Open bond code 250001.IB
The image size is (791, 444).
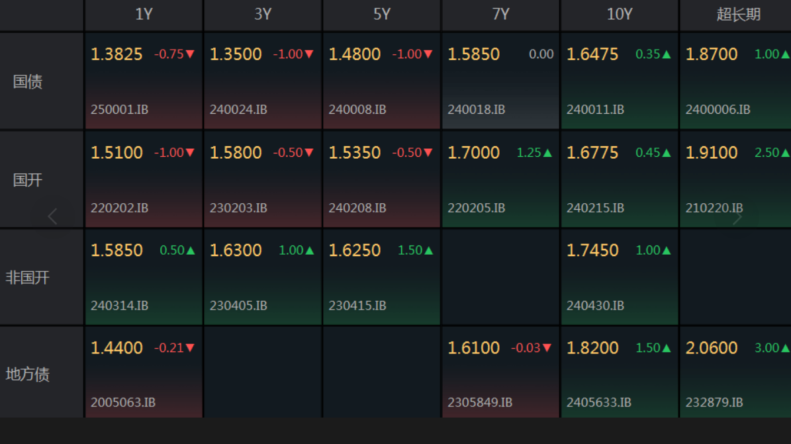coord(119,110)
